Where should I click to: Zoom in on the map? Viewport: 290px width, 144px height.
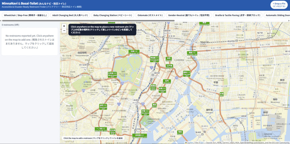[x=64, y=26]
